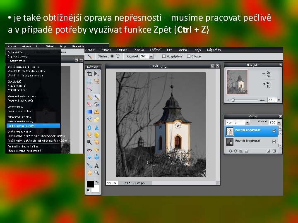Enable the Difuze checkbox
The height and width of the screenshot is (223, 298).
coord(189,56)
